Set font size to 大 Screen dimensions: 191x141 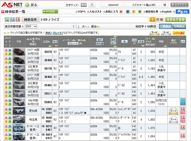pos(92,5)
